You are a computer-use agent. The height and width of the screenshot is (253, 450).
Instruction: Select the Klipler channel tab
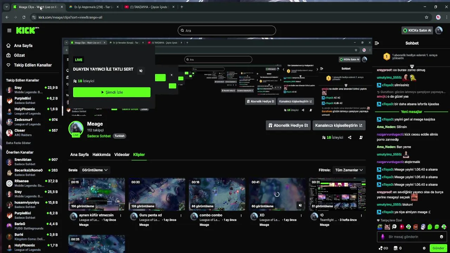point(139,155)
